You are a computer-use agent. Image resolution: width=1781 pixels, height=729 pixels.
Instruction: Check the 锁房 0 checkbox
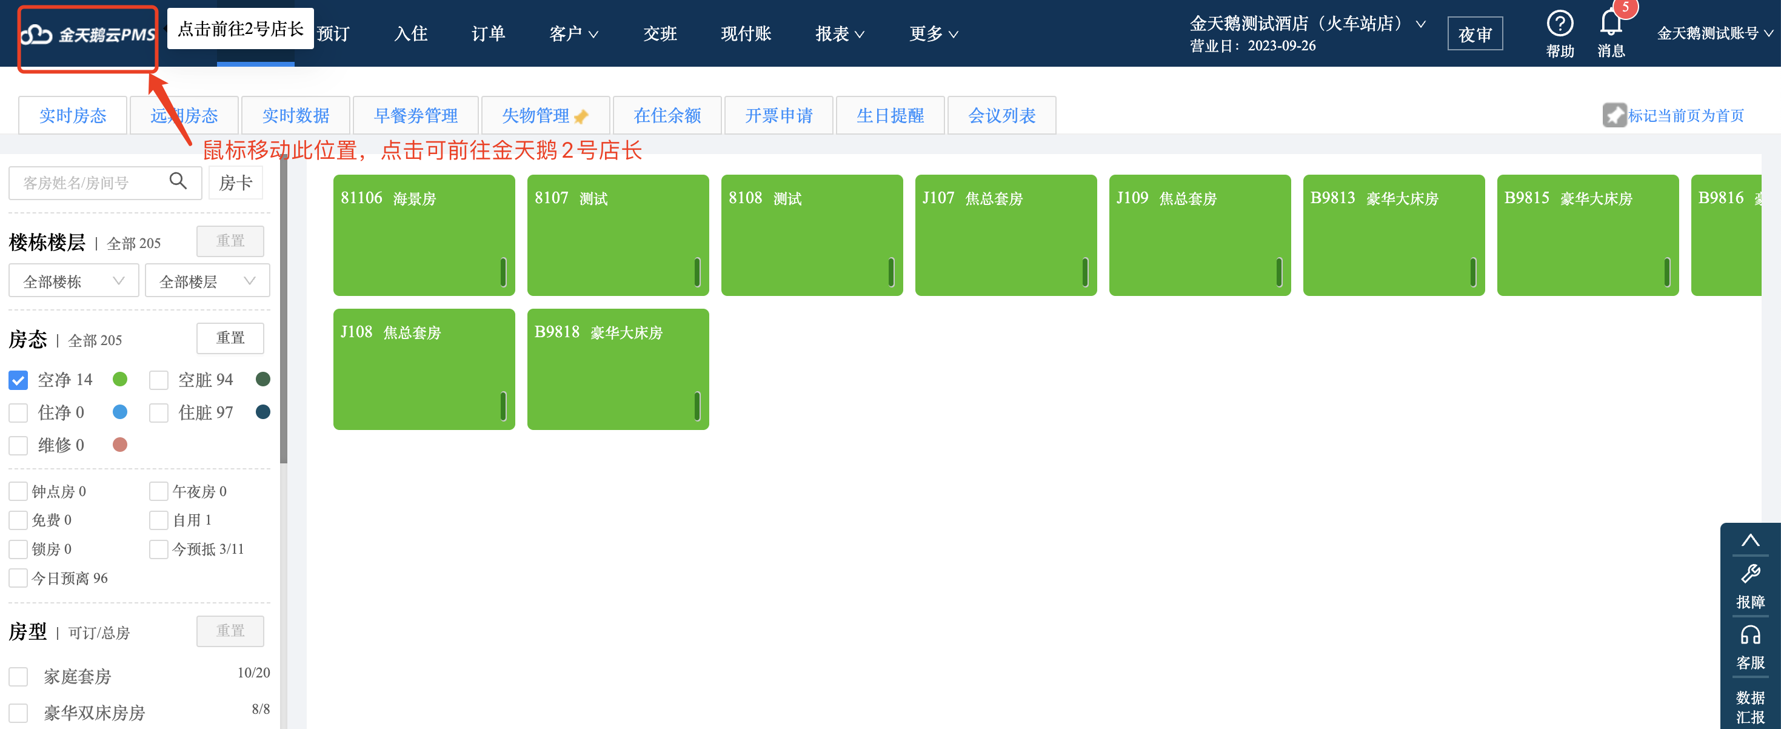coord(18,548)
